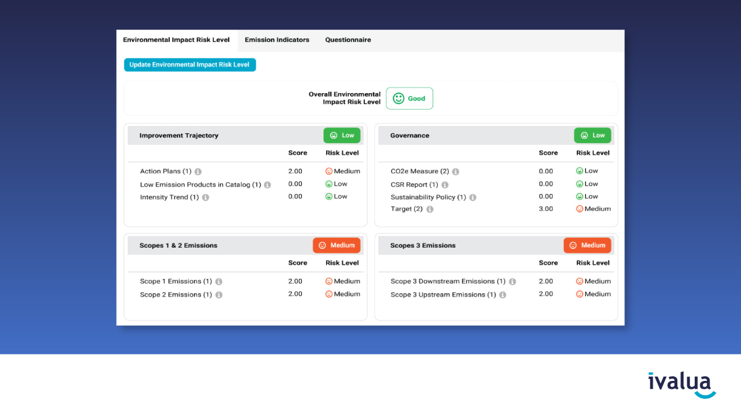
Task: Click info icon next to Intensity Trend
Action: (x=206, y=198)
